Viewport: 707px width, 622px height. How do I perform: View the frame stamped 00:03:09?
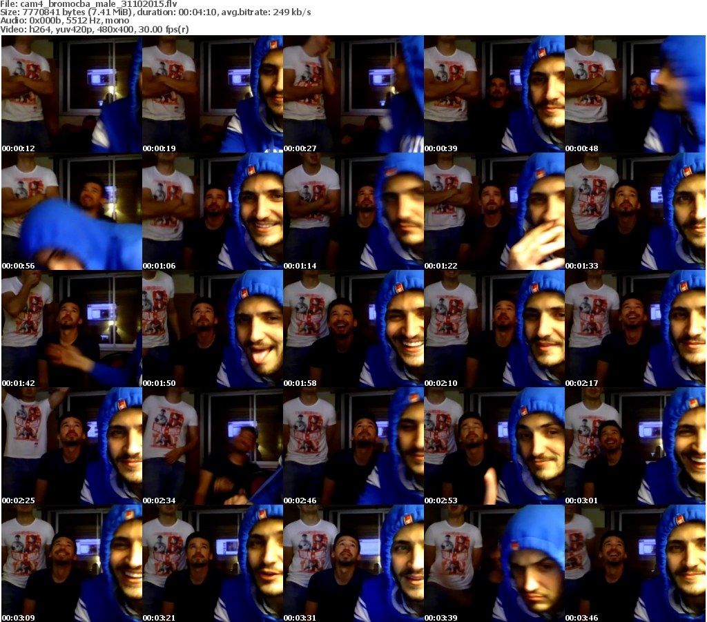[x=72, y=563]
